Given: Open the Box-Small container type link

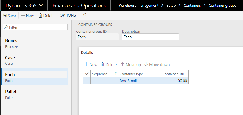Looking at the screenshot, I should [x=128, y=81].
